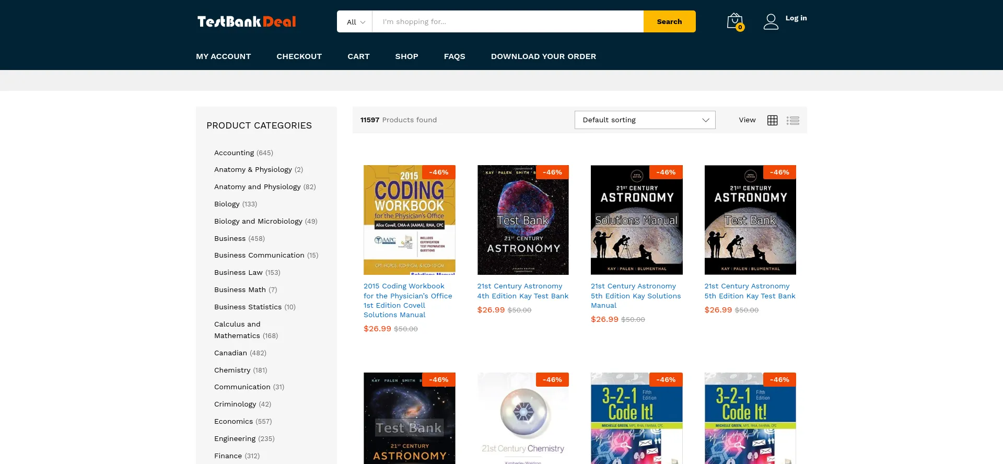The height and width of the screenshot is (464, 1003).
Task: Go to Download Your Order page
Action: tap(543, 56)
